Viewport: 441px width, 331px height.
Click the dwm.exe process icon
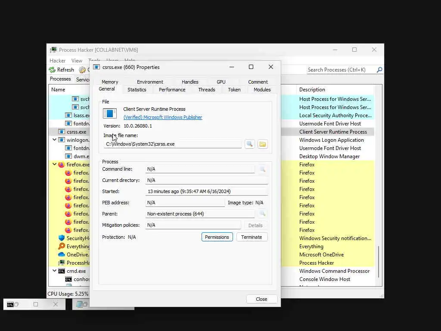click(x=68, y=156)
